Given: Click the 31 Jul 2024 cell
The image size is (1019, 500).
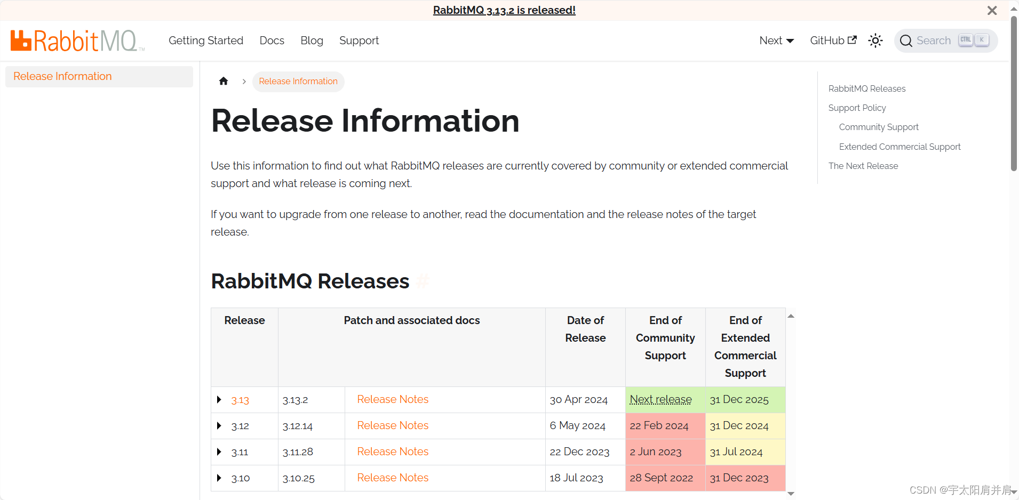Looking at the screenshot, I should pos(745,452).
